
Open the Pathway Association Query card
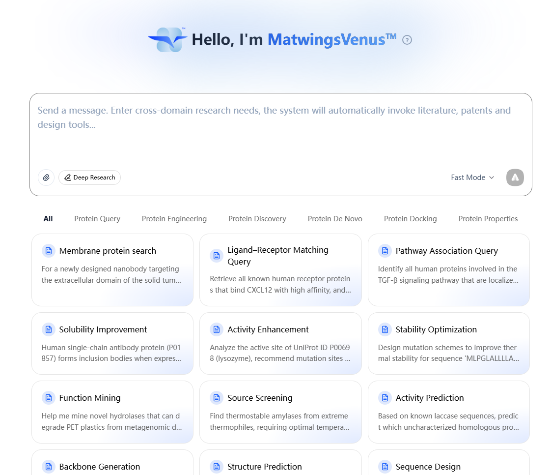tap(449, 270)
